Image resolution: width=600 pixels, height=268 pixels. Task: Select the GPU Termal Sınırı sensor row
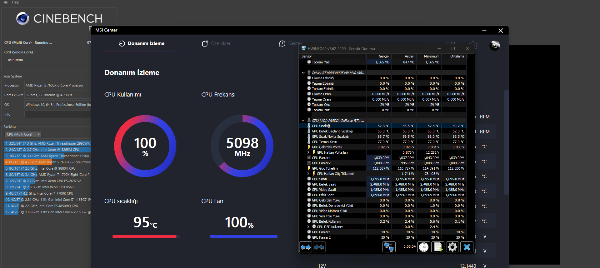pos(383,142)
